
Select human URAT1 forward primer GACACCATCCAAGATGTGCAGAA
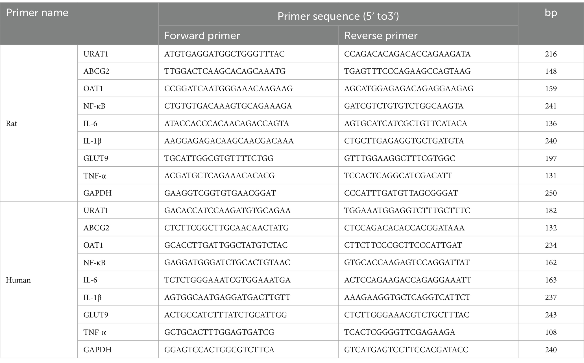point(227,210)
